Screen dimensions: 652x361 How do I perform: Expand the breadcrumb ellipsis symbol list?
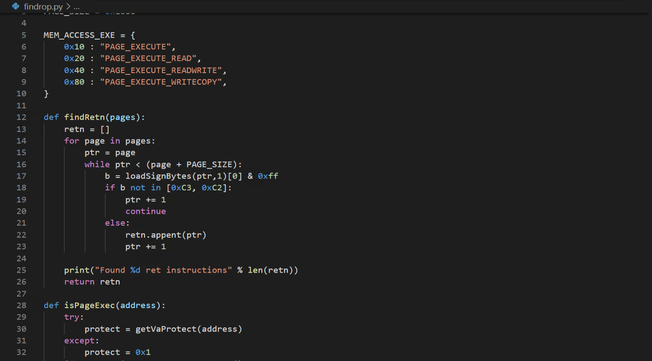coord(76,7)
